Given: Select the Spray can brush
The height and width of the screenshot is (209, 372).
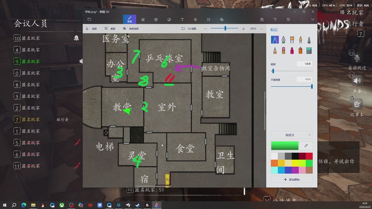Looking at the screenshot, I should pyautogui.click(x=300, y=51).
